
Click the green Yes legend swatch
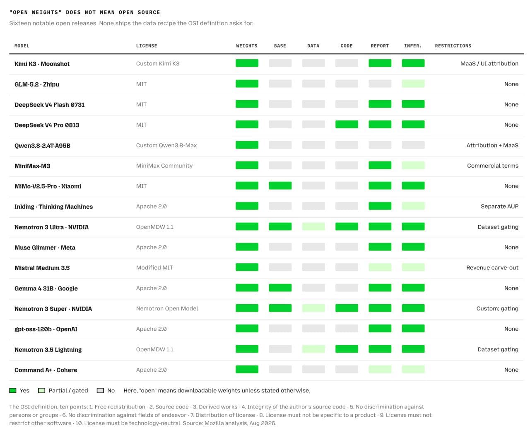tap(13, 390)
